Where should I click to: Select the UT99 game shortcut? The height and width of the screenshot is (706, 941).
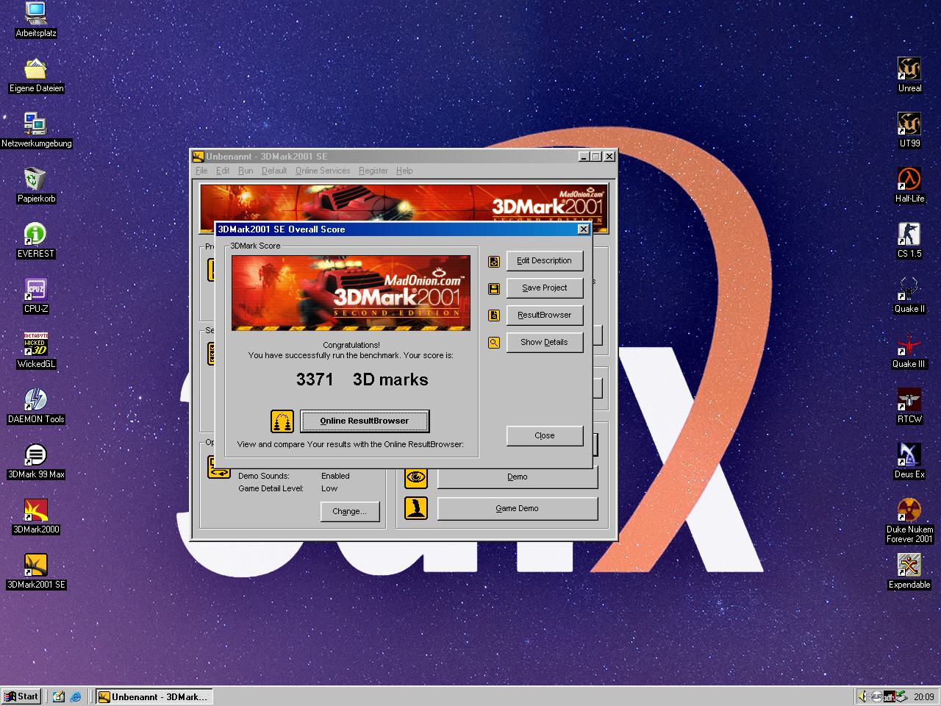[x=909, y=129]
